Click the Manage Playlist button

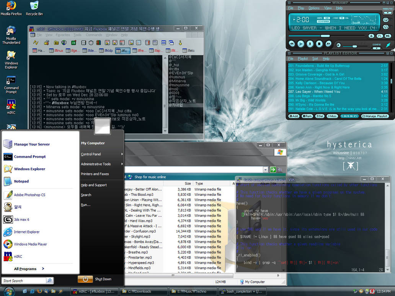[x=374, y=116]
